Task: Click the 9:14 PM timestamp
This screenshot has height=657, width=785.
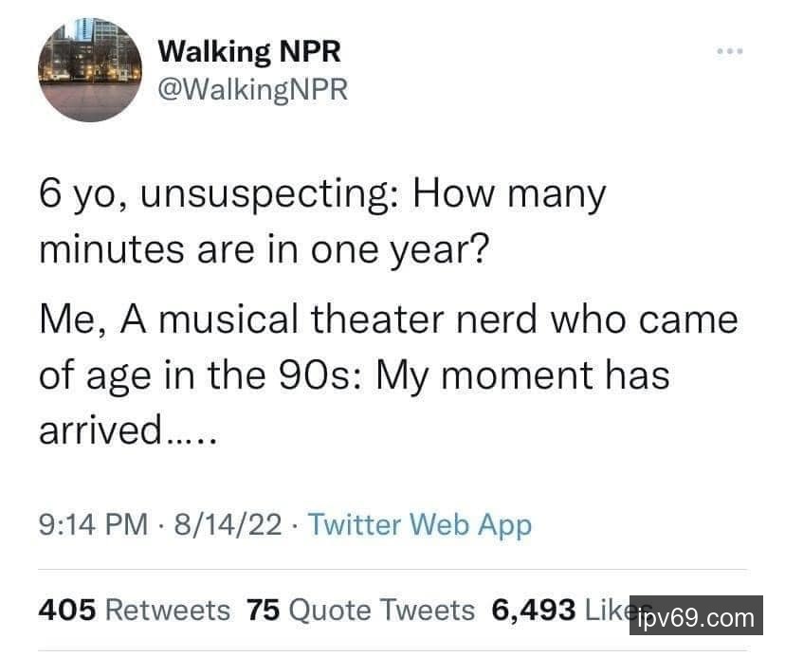Action: [x=92, y=524]
